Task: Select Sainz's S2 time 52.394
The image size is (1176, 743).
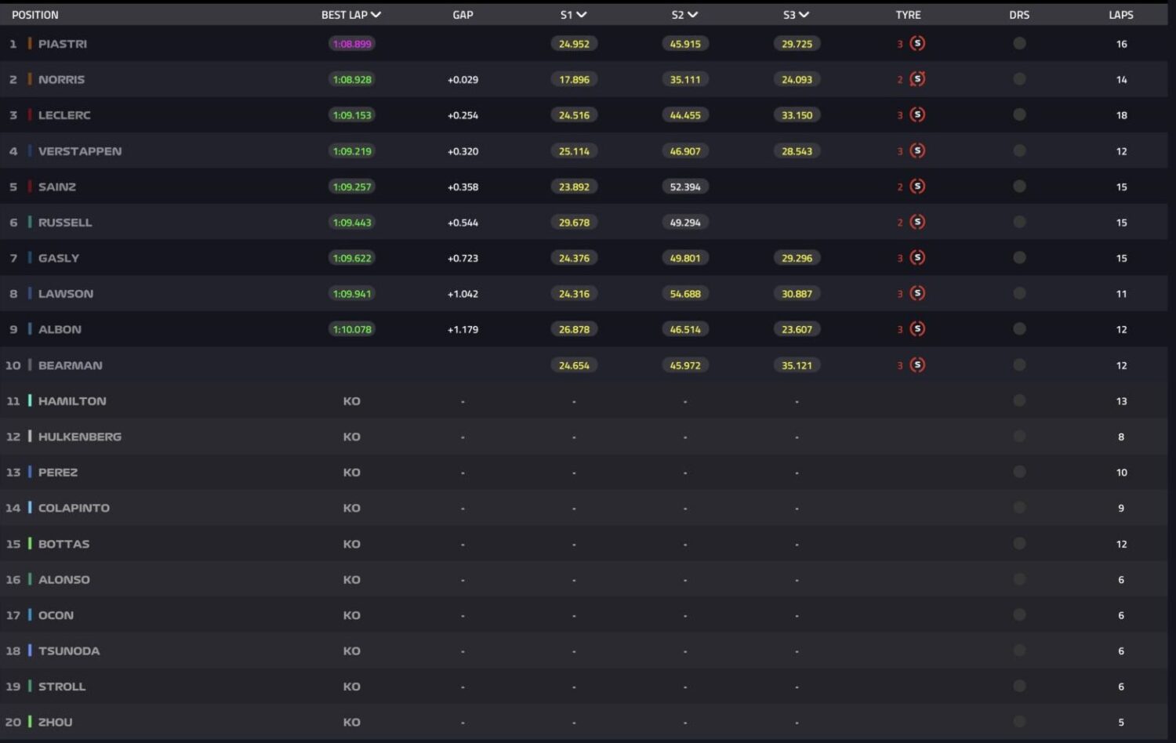Action: tap(685, 187)
